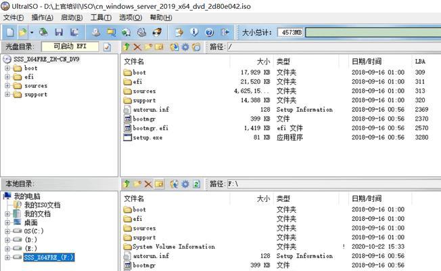This screenshot has height=271, width=441.
Task: Click the Save As toolbar icon
Action: 74,32
